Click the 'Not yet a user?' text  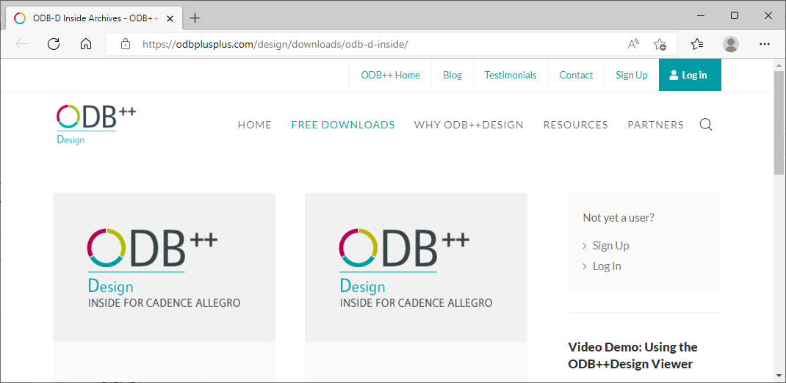tap(618, 218)
